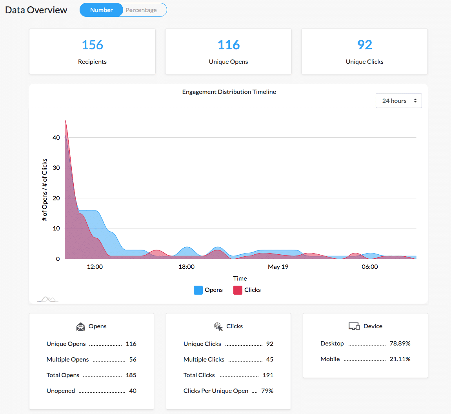Click the initial peak of the engagement chart
This screenshot has width=451, height=414.
point(65,121)
